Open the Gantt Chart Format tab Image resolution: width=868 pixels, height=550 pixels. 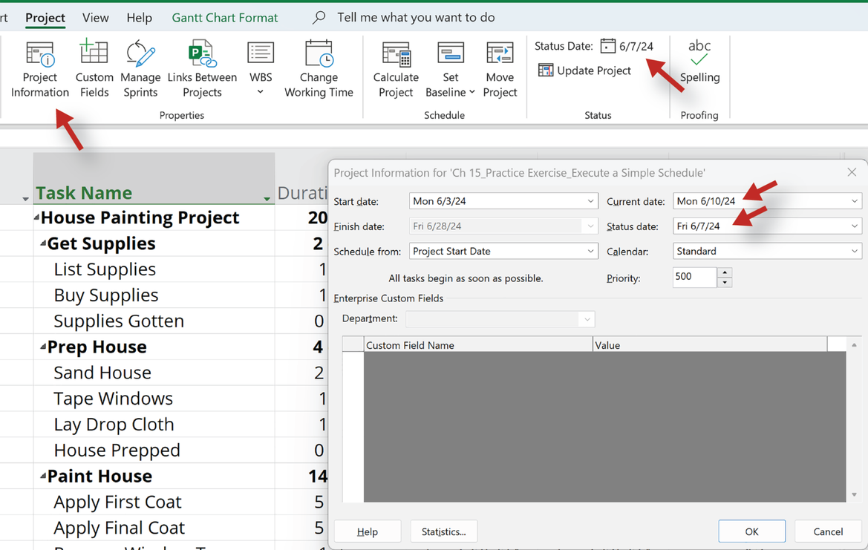225,18
